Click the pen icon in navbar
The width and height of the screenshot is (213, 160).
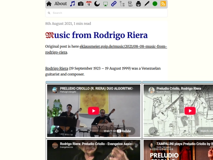pyautogui.click(x=147, y=4)
